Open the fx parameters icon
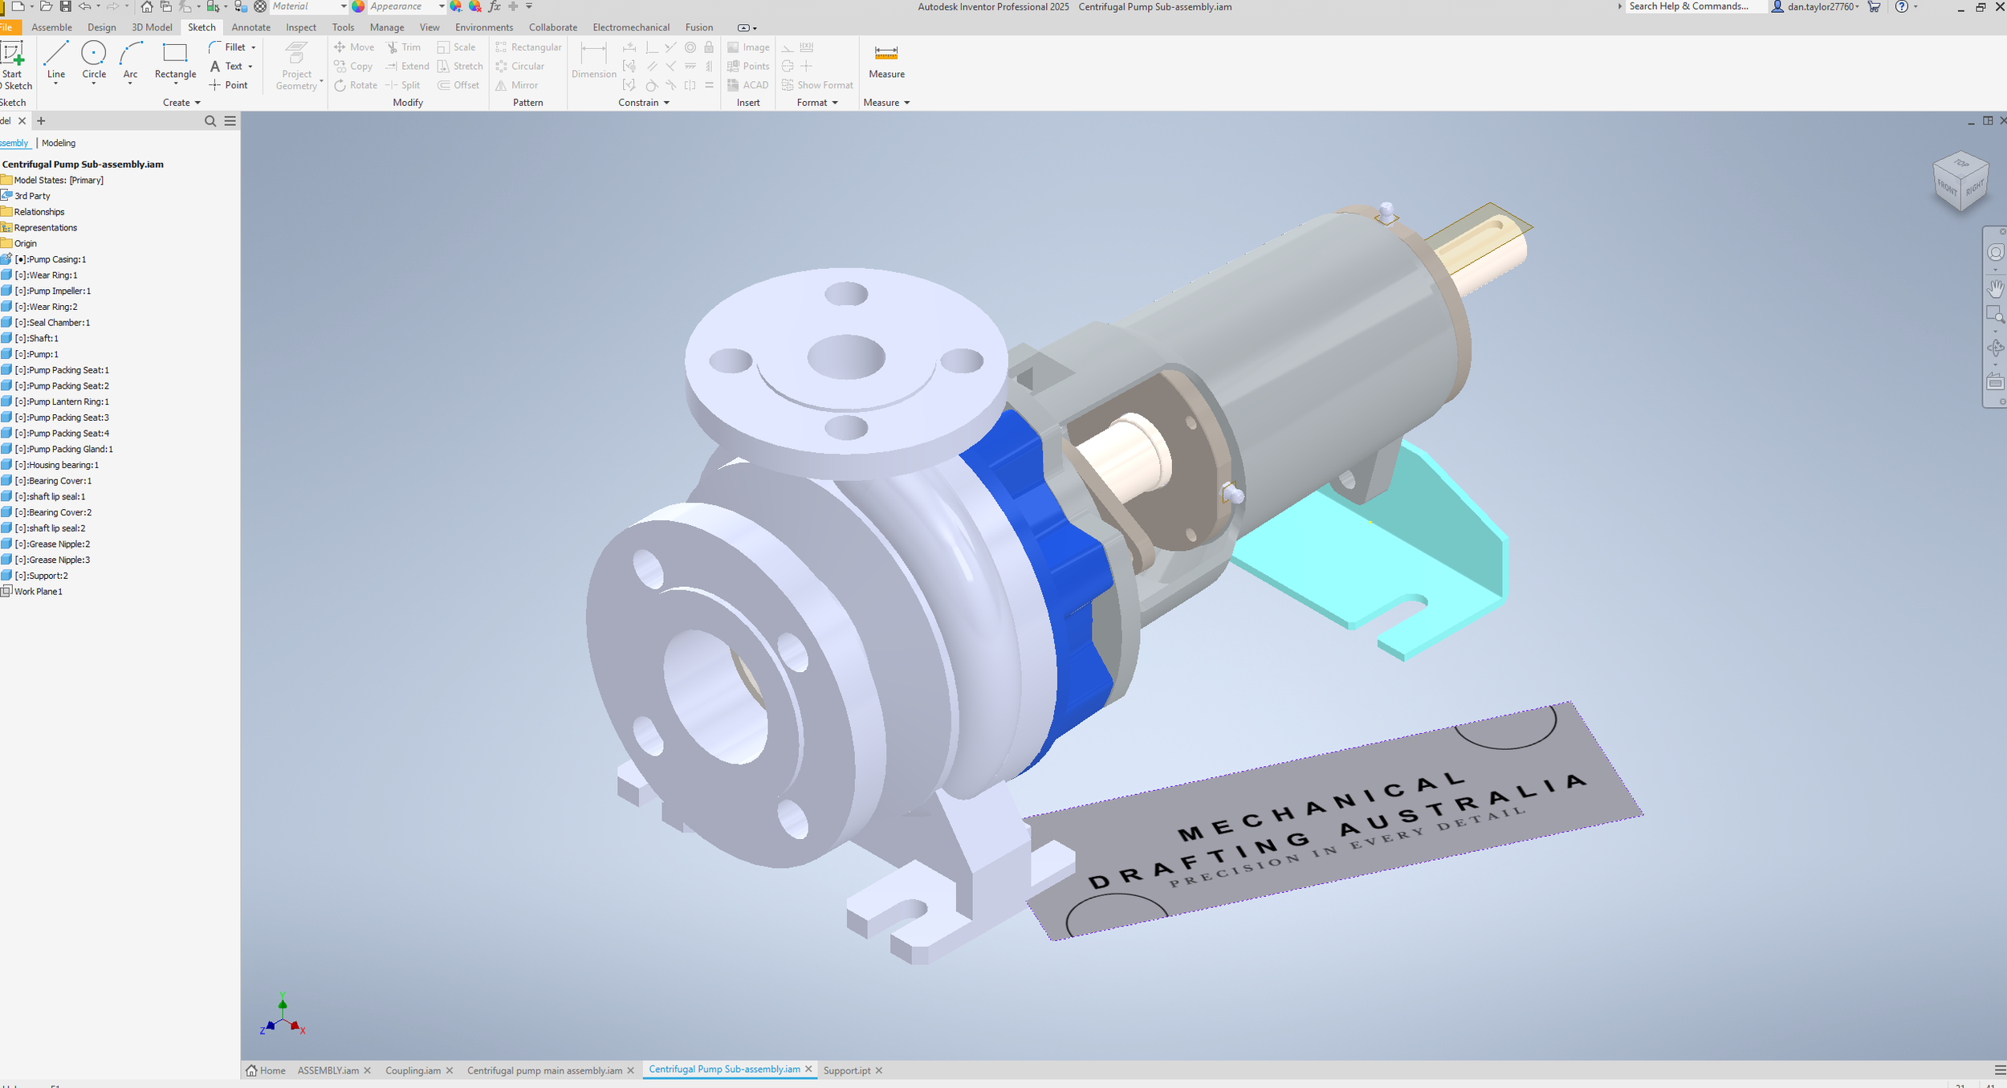 coord(495,6)
